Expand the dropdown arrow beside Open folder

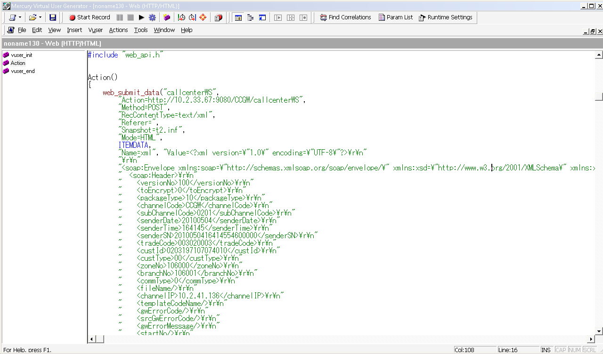(41, 17)
